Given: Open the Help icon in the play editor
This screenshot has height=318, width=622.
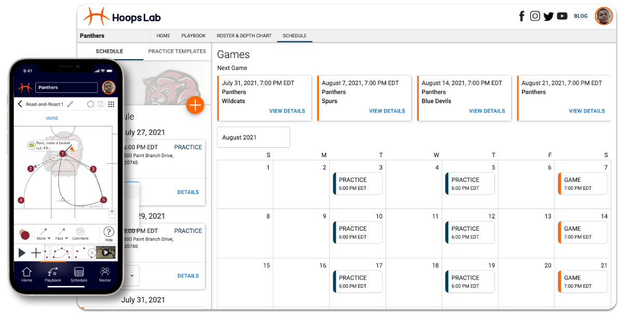Looking at the screenshot, I should 108,232.
